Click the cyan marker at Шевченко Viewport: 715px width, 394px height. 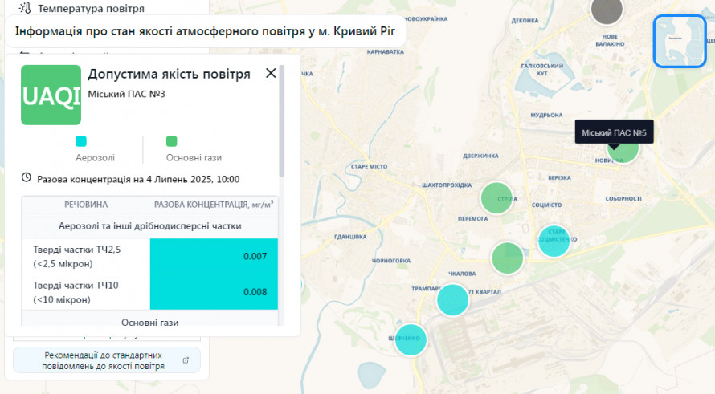pyautogui.click(x=411, y=339)
